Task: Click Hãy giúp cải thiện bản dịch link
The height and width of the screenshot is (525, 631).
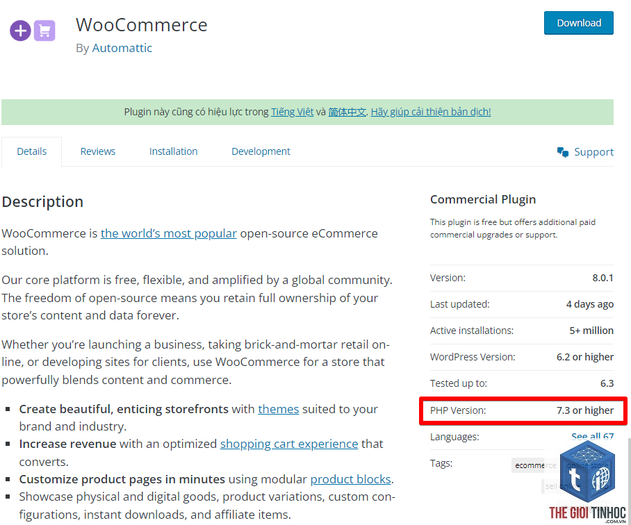Action: [431, 112]
